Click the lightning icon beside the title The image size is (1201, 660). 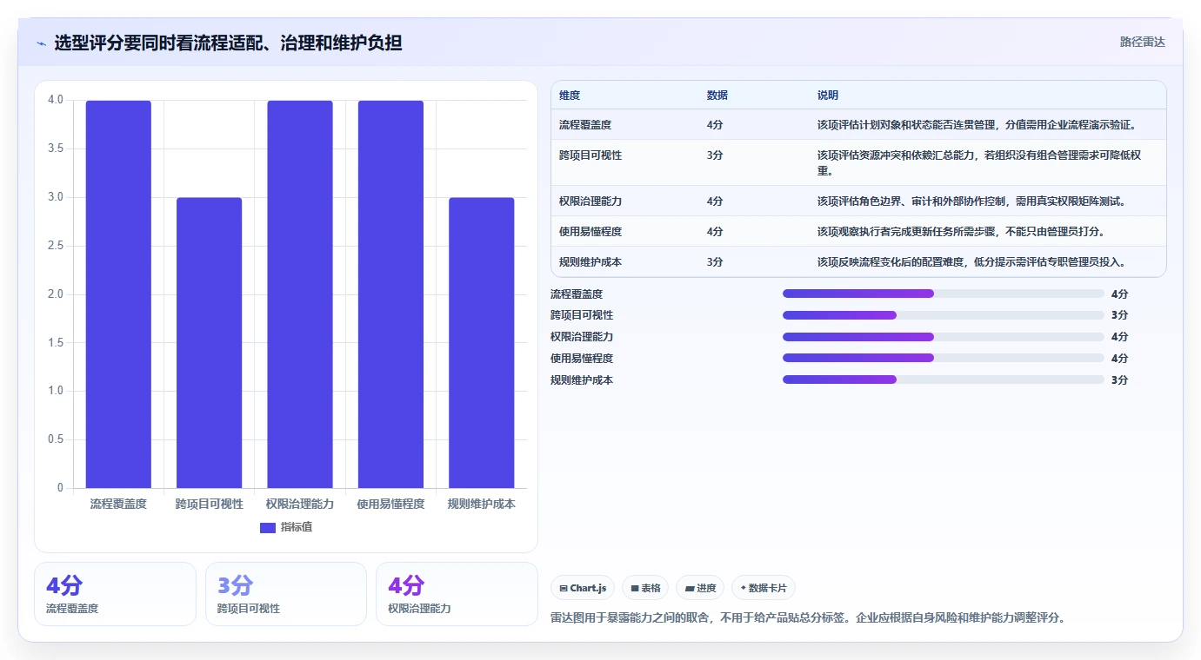pos(42,43)
